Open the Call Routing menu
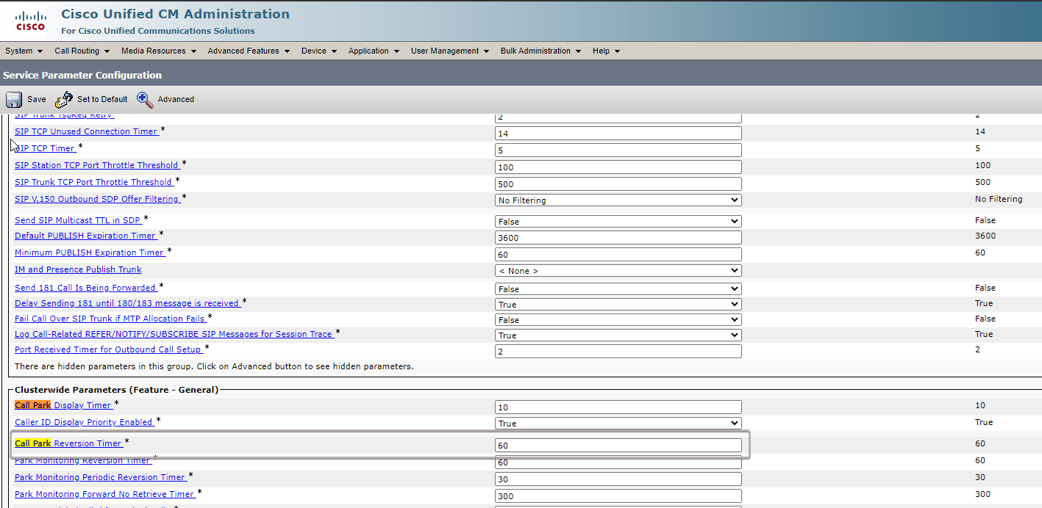Viewport: 1042px width, 508px height. click(x=82, y=51)
